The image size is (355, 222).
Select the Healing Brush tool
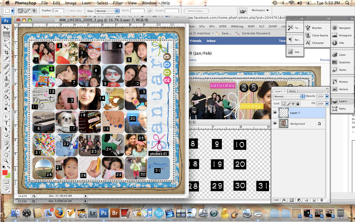coord(6,66)
